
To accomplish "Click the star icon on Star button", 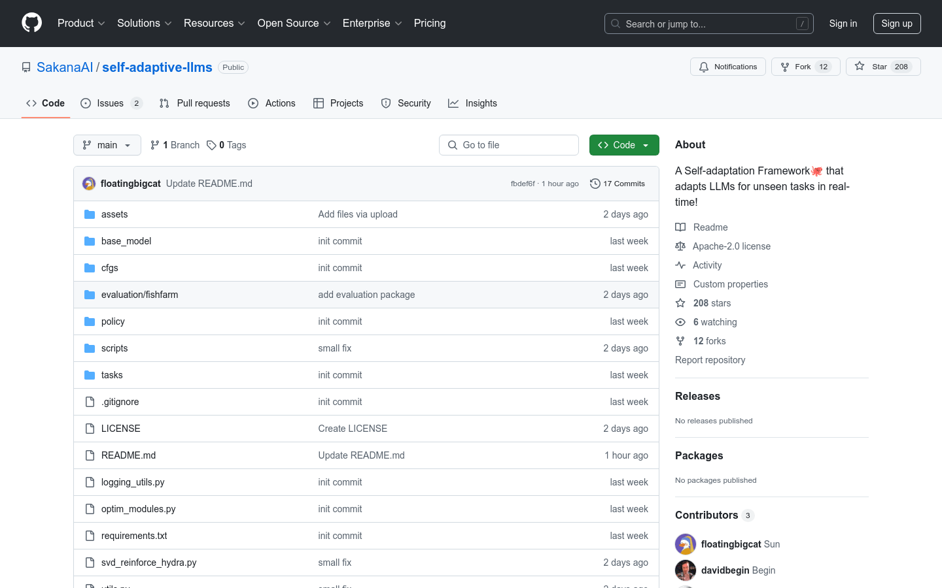I will (860, 67).
